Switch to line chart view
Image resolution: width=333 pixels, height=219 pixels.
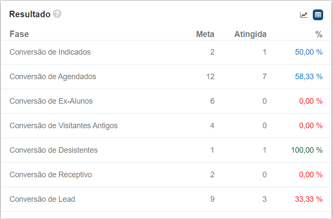304,15
